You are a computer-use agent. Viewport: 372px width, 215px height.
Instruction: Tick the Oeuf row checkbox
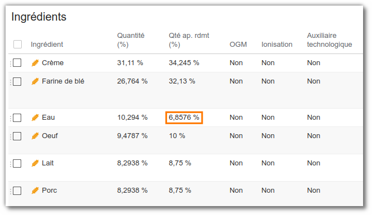[x=17, y=136]
